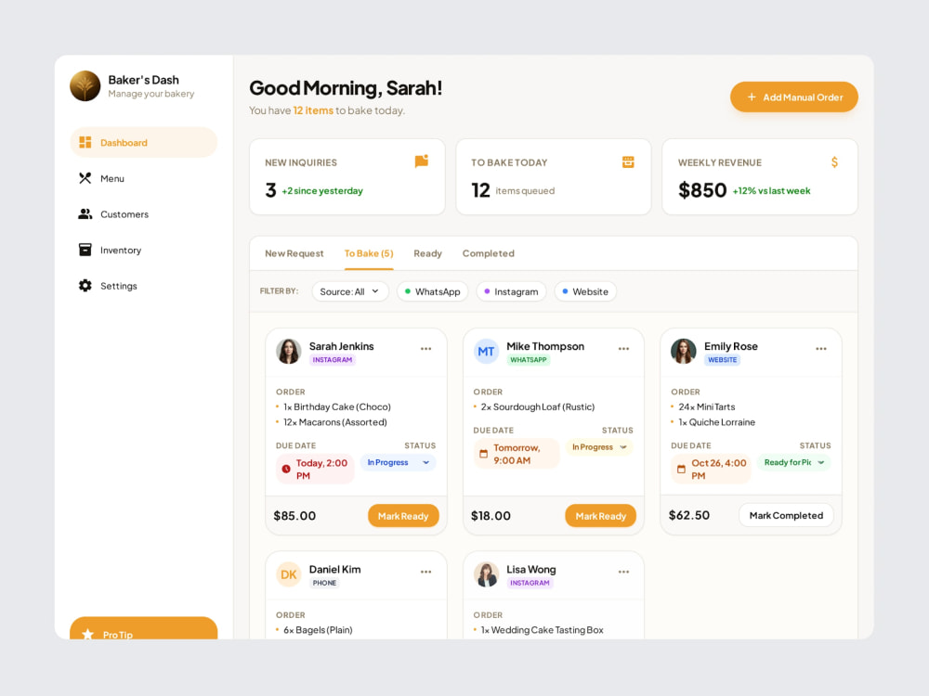Click the To Bake Today oven icon

pos(628,161)
